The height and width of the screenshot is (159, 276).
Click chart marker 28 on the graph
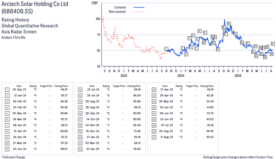click(x=265, y=57)
